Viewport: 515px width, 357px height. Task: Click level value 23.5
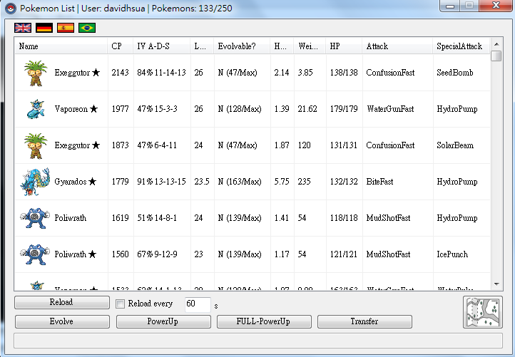(x=202, y=182)
